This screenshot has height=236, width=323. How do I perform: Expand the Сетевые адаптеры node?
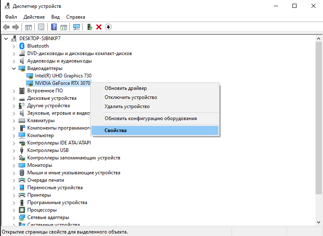pos(14,217)
